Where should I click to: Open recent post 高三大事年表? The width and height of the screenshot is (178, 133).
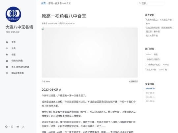152,35
